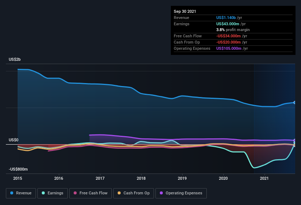Click the Earnings row label in tooltip

181,24
